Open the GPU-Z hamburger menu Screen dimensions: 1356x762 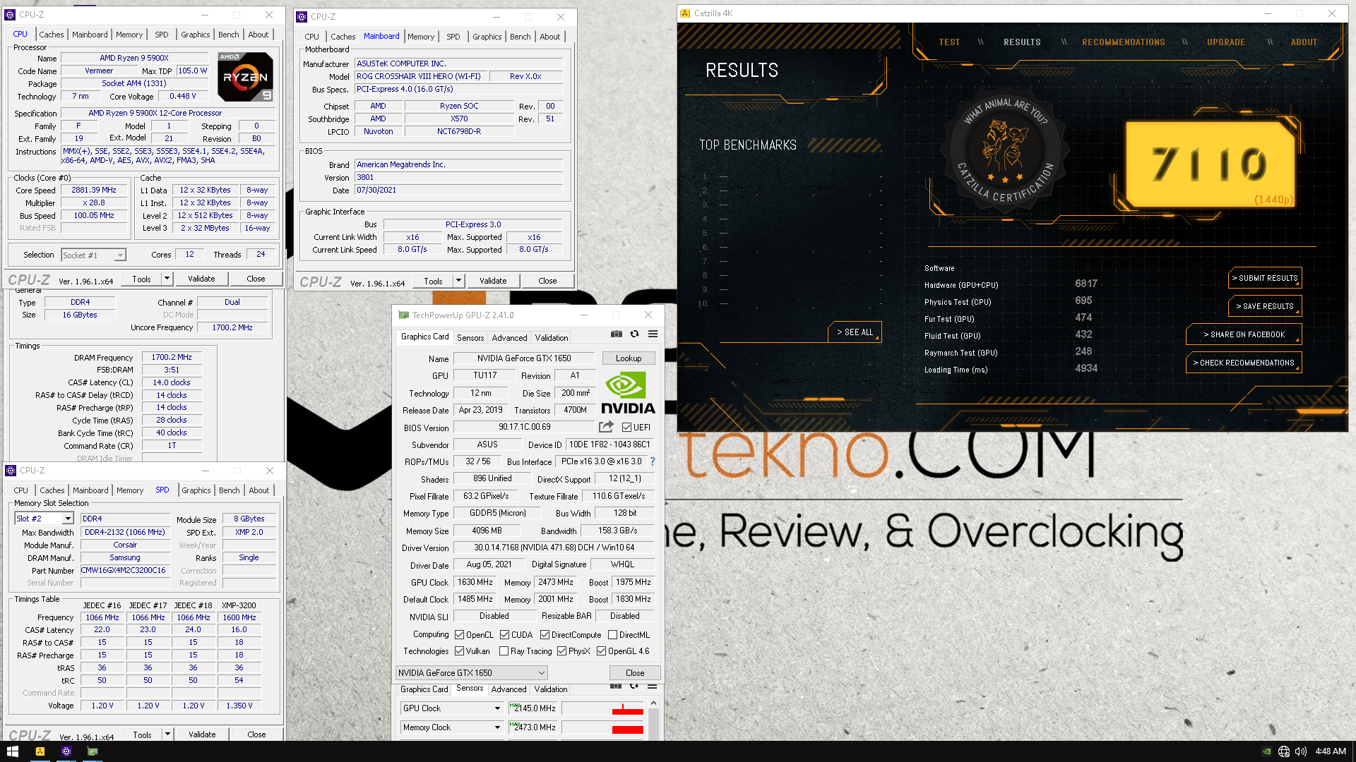tap(653, 334)
